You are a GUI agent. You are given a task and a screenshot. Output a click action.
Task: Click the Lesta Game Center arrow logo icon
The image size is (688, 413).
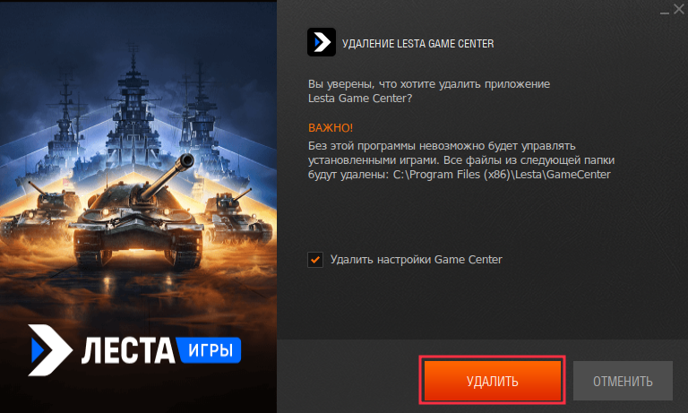(x=322, y=42)
